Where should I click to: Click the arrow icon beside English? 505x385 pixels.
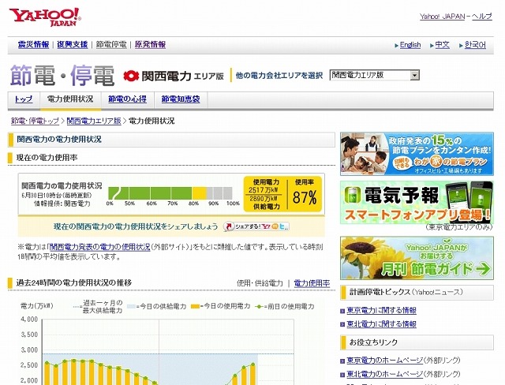(396, 46)
